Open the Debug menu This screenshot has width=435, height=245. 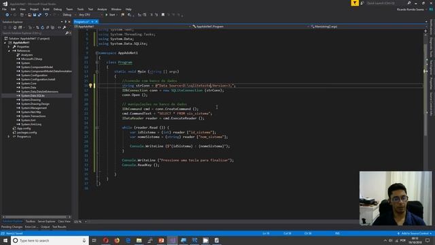point(58,9)
